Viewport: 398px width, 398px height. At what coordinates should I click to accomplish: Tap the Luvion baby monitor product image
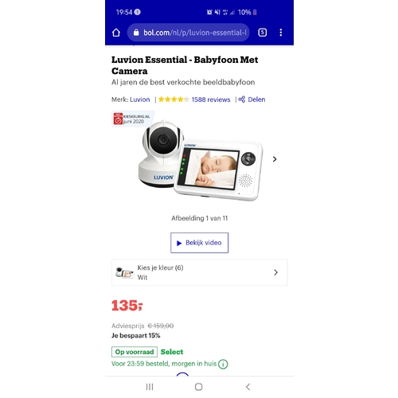pos(201,161)
